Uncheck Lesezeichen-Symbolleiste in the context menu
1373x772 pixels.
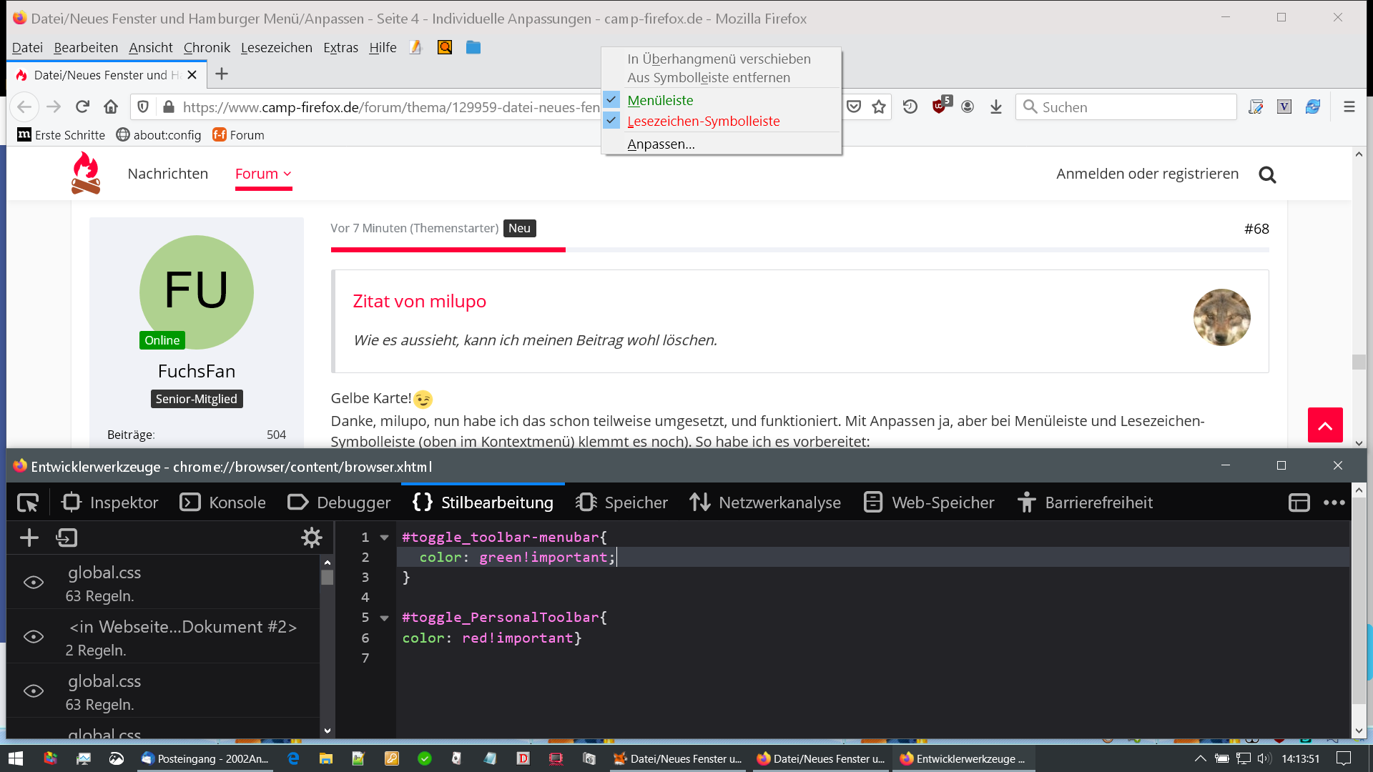(x=702, y=122)
